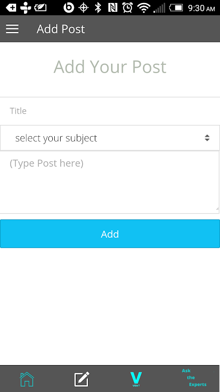Open the hamburger navigation menu

(12, 29)
